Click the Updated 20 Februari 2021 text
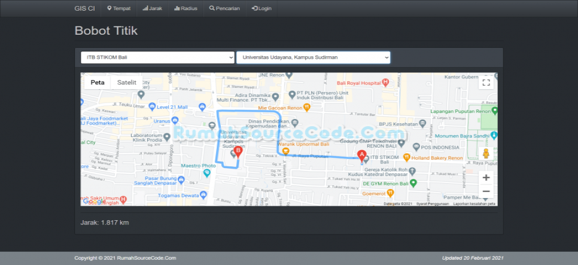The height and width of the screenshot is (265, 578). point(473,258)
